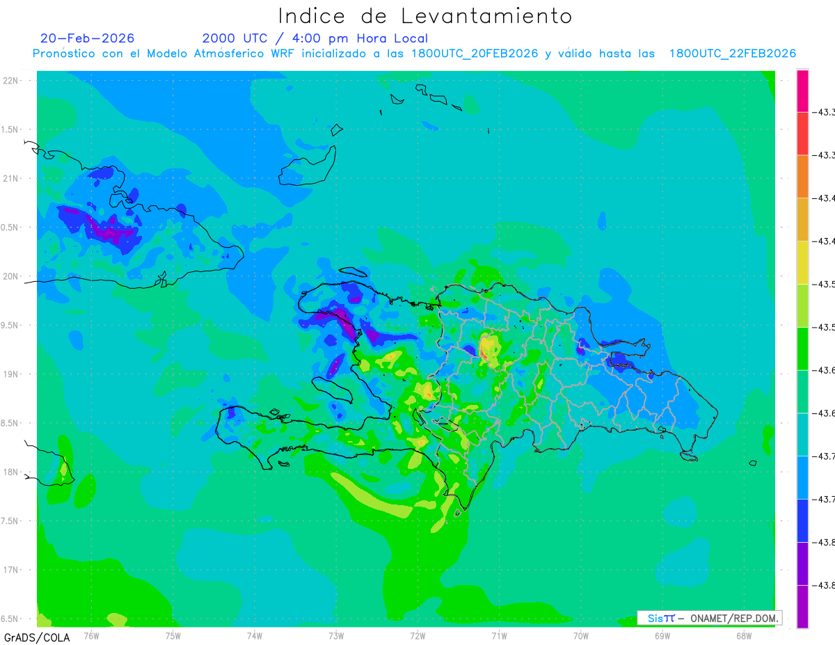
Task: Click the '19N' latitude label
Action: click(10, 374)
